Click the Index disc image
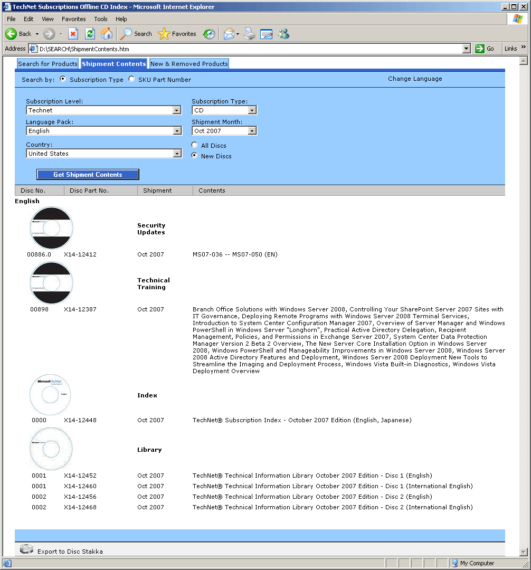The image size is (531, 570). pos(50,394)
